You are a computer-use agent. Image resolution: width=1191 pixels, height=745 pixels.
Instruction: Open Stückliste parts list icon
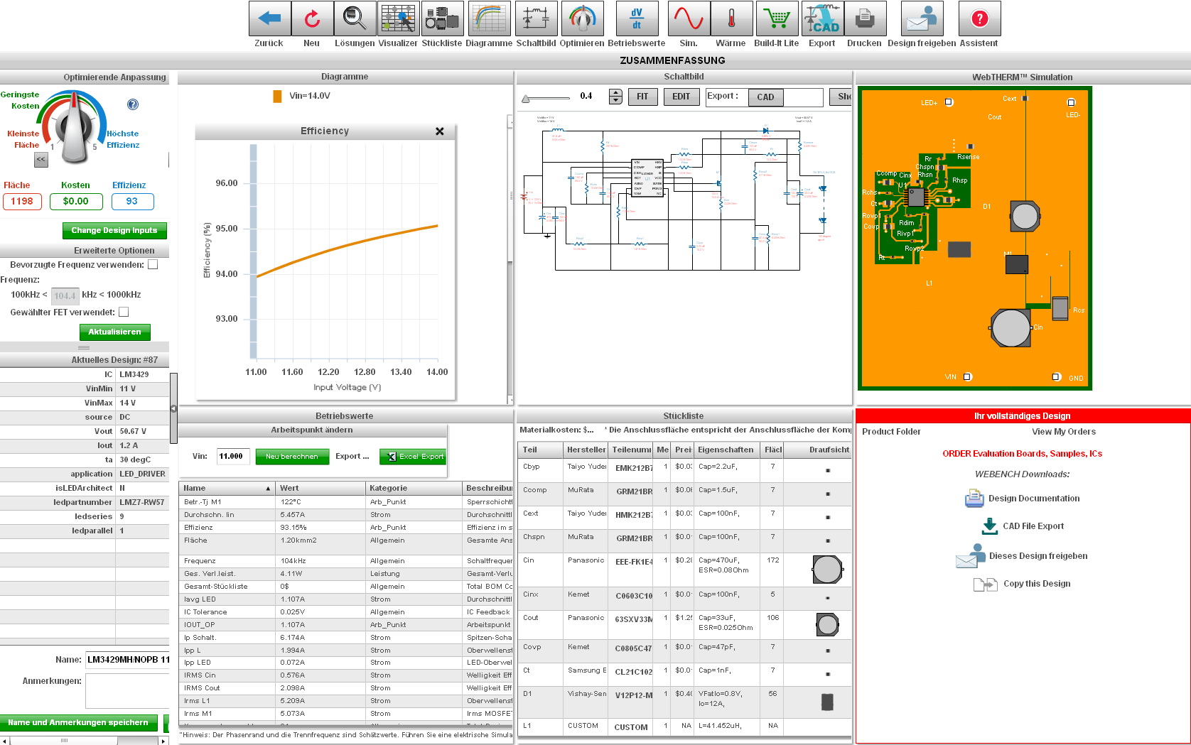coord(442,18)
